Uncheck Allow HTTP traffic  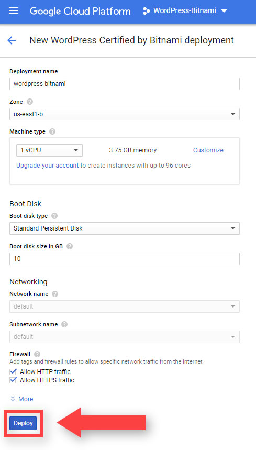point(13,372)
